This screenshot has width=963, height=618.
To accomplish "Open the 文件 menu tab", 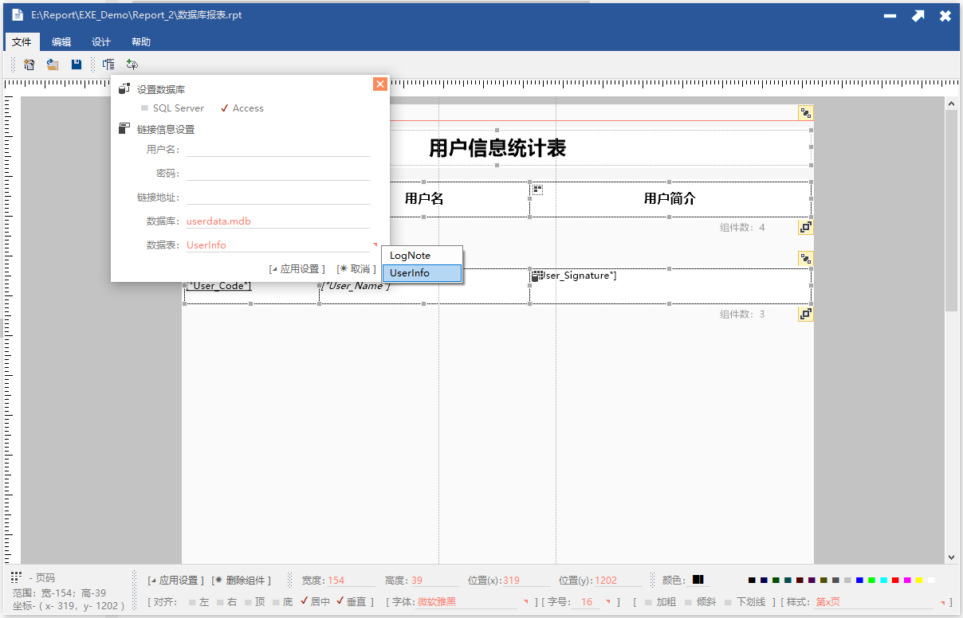I will tap(22, 42).
